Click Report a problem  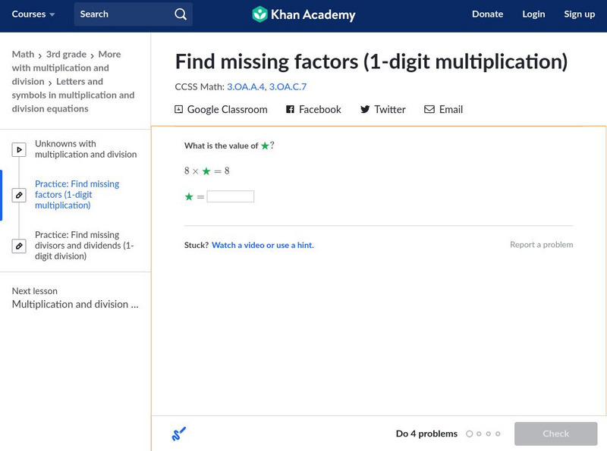[541, 245]
